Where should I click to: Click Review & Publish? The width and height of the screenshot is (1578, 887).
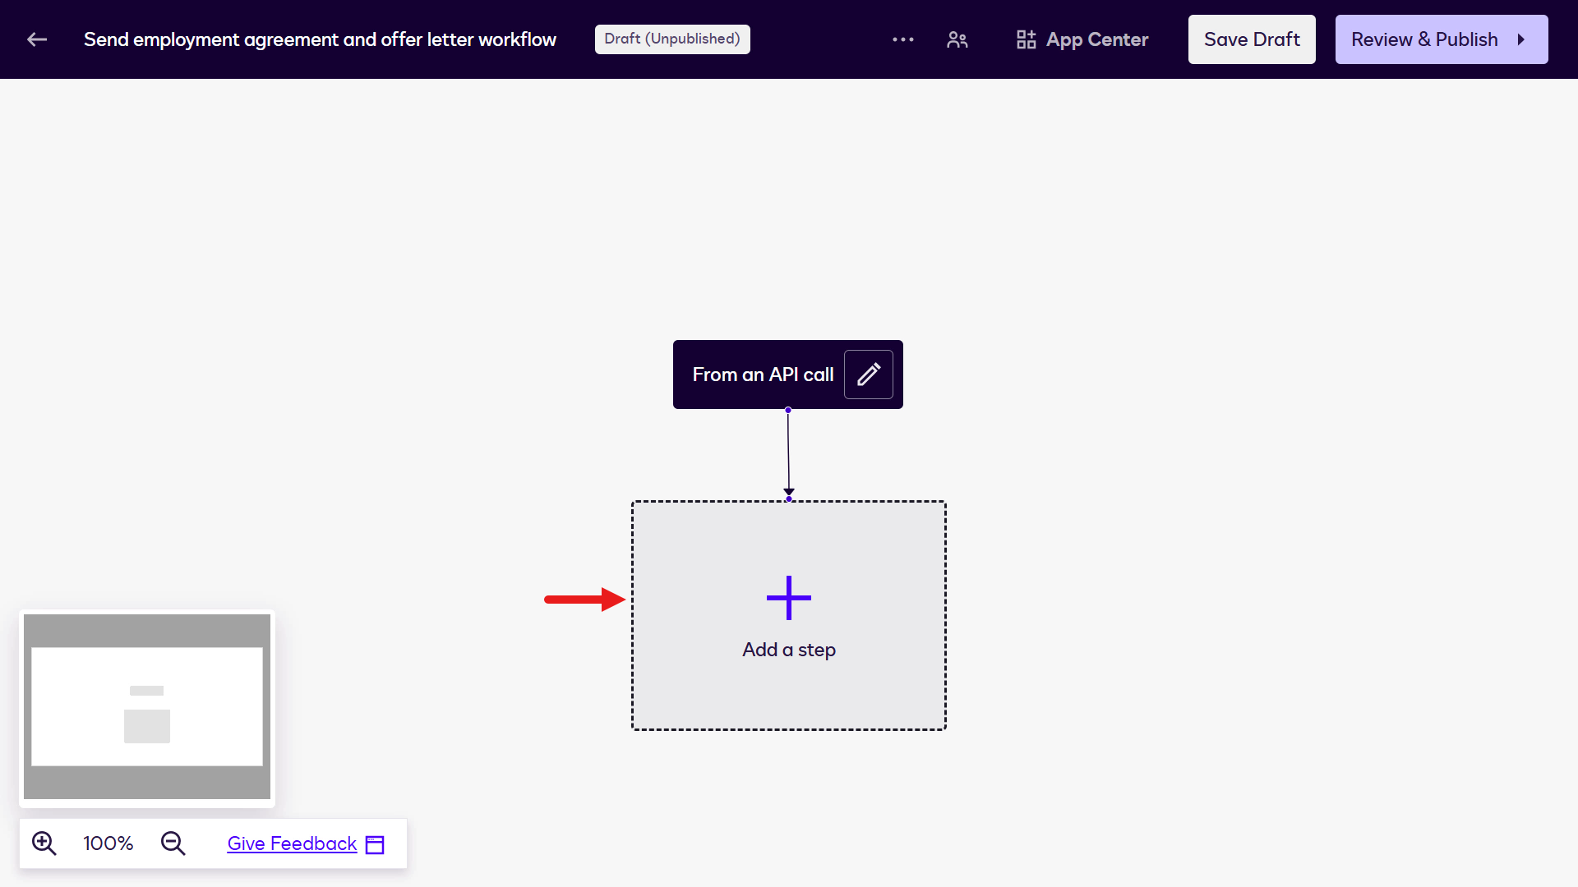1442,39
